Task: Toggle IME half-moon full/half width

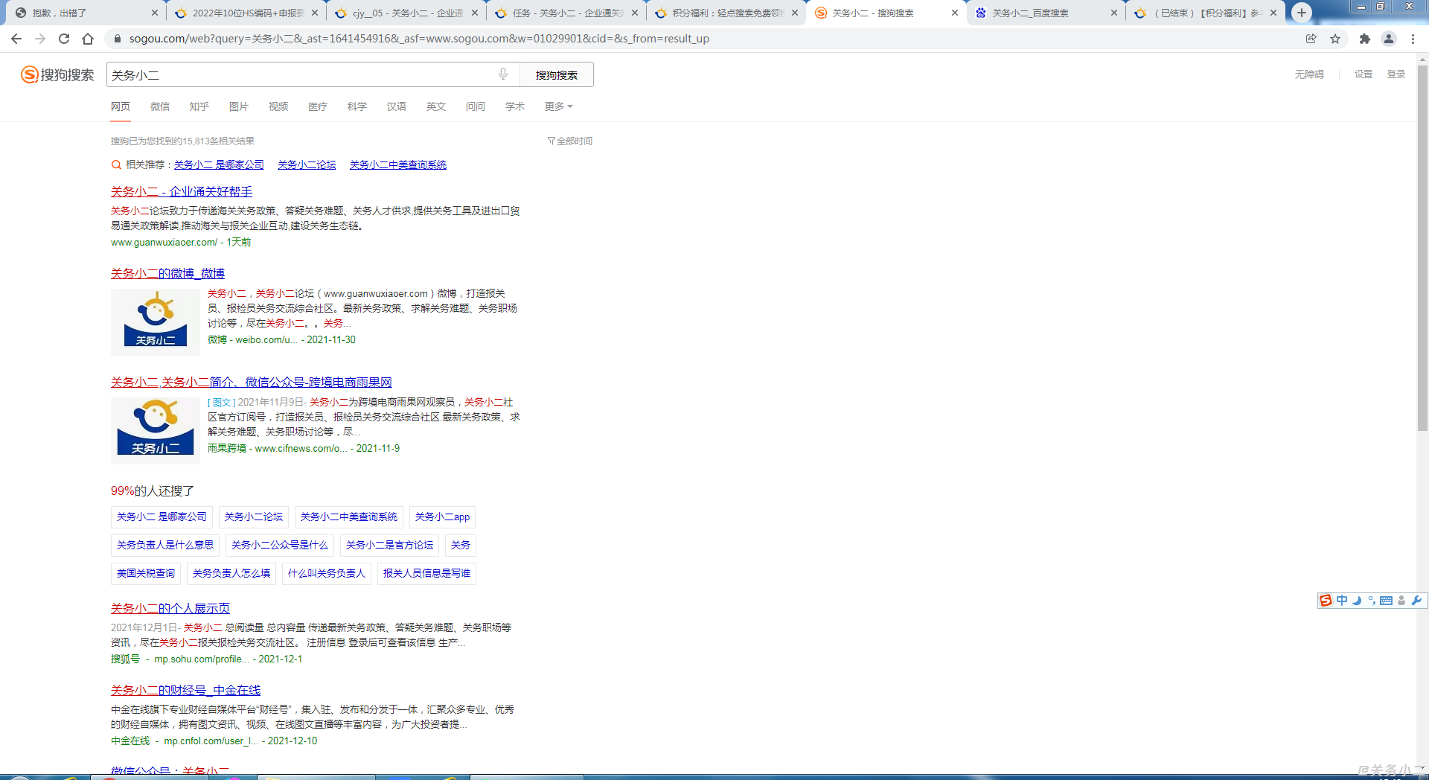Action: coord(1357,601)
